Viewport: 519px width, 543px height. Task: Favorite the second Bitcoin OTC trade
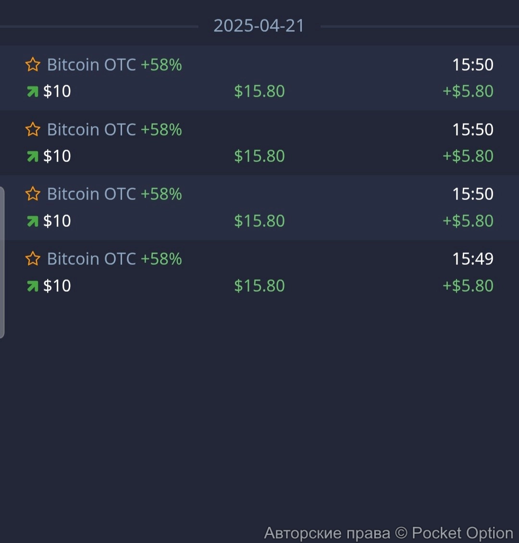point(33,129)
